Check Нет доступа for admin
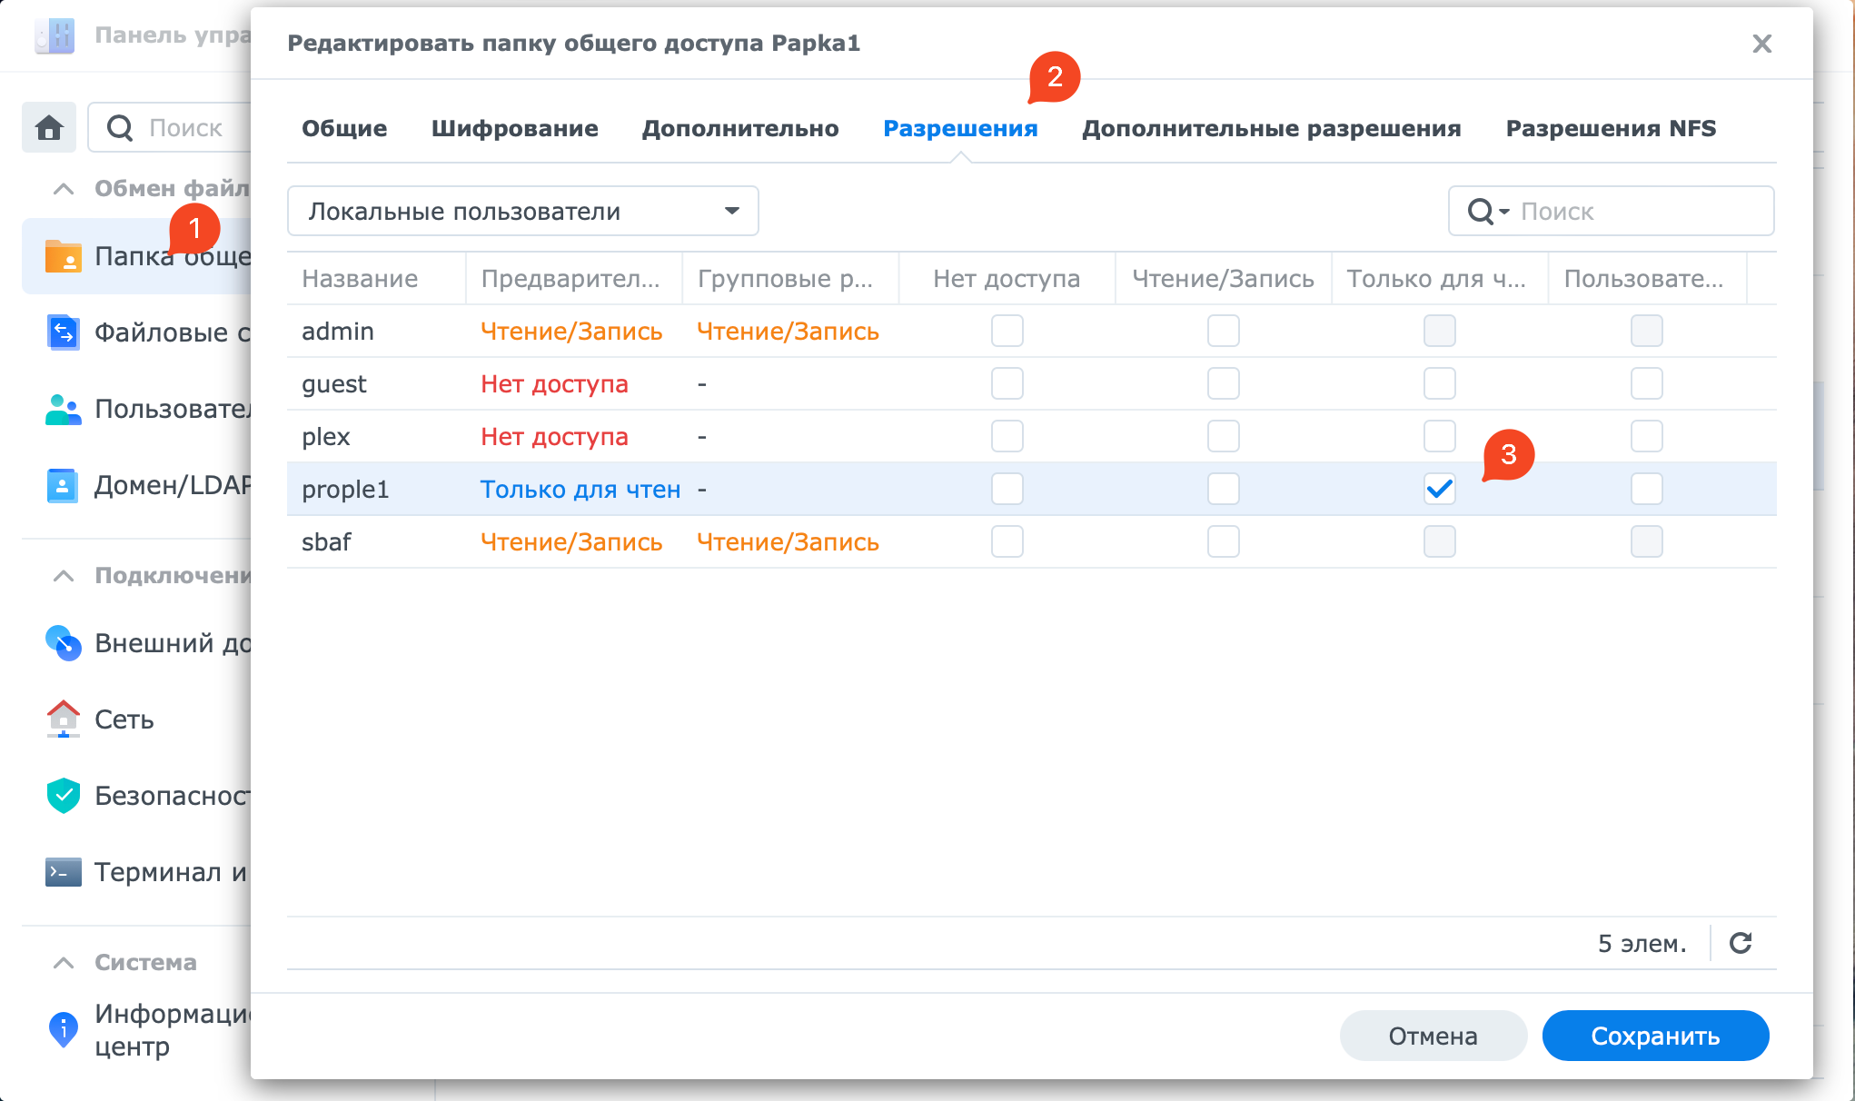 1007,331
